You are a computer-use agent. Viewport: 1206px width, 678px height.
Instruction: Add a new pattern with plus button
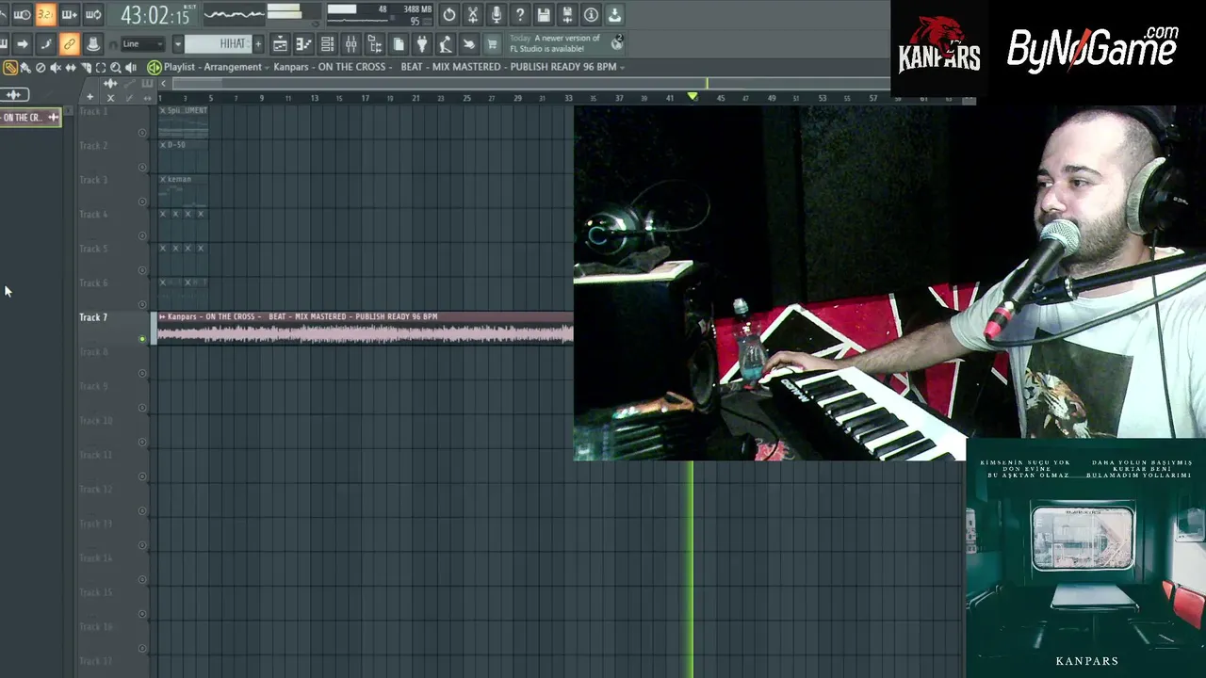click(x=258, y=43)
